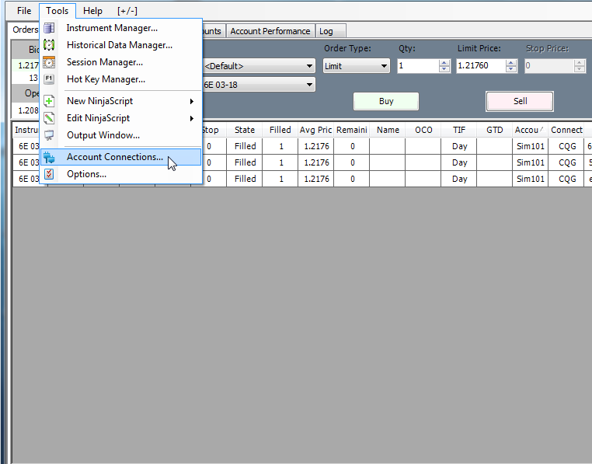592x464 pixels.
Task: Click the Name column header
Action: (x=388, y=130)
